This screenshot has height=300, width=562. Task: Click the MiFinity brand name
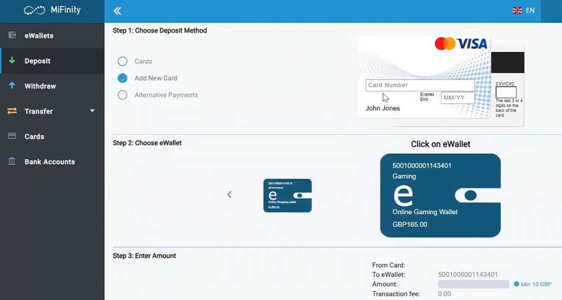[66, 10]
